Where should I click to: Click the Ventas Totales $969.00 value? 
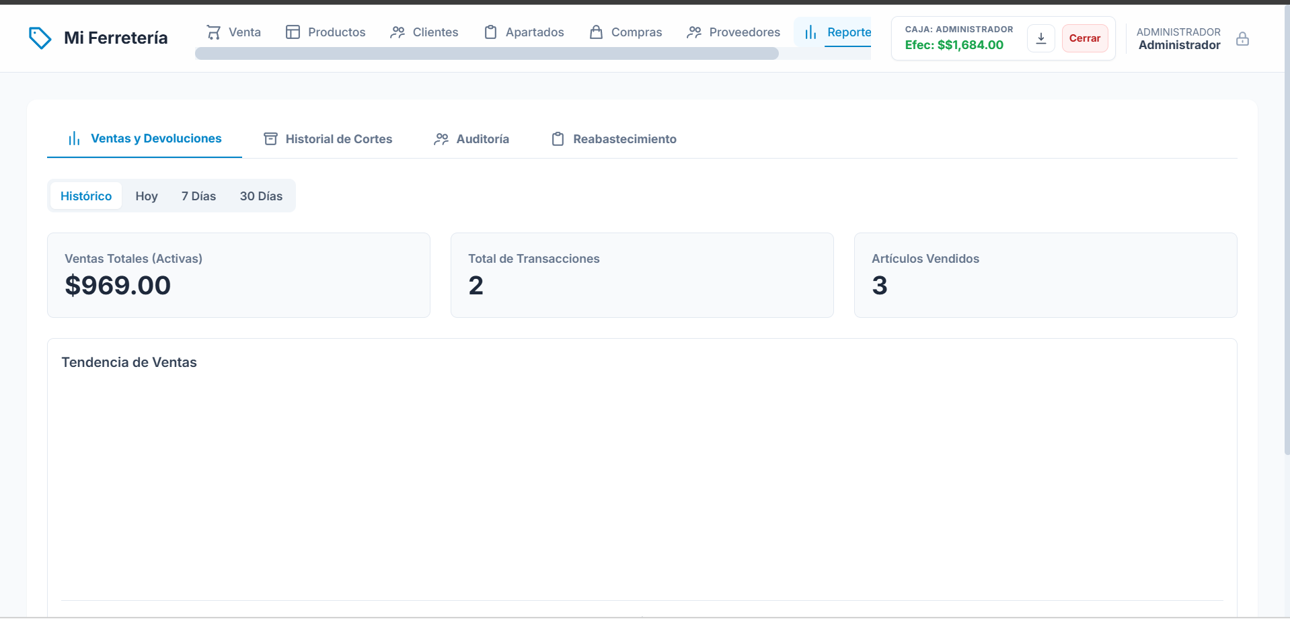[x=118, y=286]
